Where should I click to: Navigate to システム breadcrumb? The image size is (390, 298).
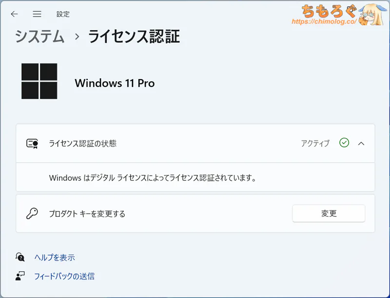click(40, 36)
